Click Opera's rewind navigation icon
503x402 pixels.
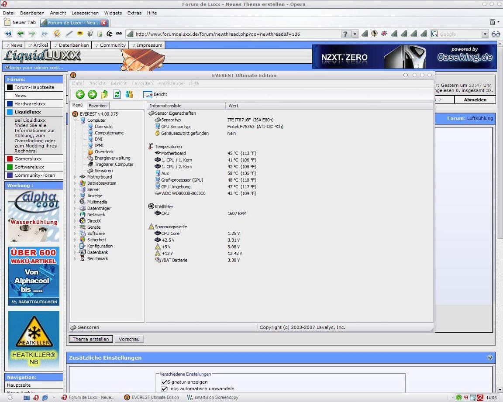pos(8,34)
